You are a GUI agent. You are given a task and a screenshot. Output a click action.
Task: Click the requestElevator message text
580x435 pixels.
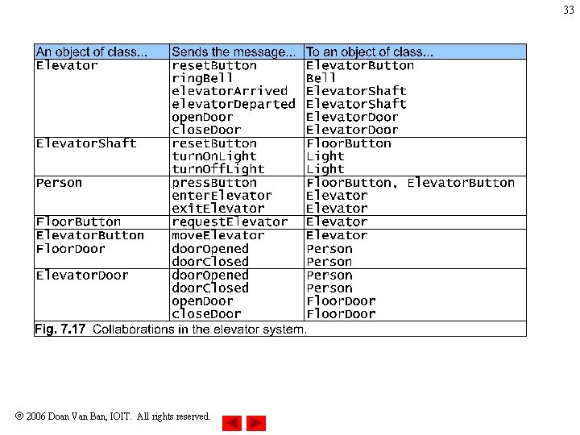pos(230,222)
